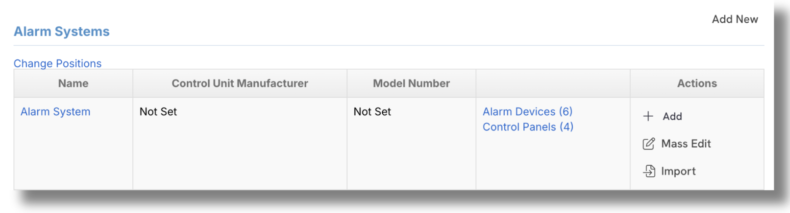The image size is (790, 213).
Task: Click the Add action text label
Action: tap(672, 116)
